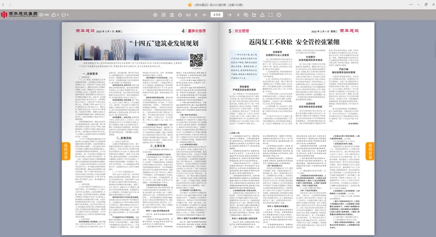Go to the next page arrow
This screenshot has width=436, height=237.
coord(229,15)
